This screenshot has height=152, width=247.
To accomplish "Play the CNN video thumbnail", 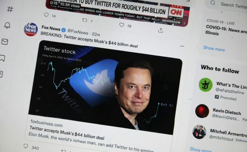I will 117,11.
